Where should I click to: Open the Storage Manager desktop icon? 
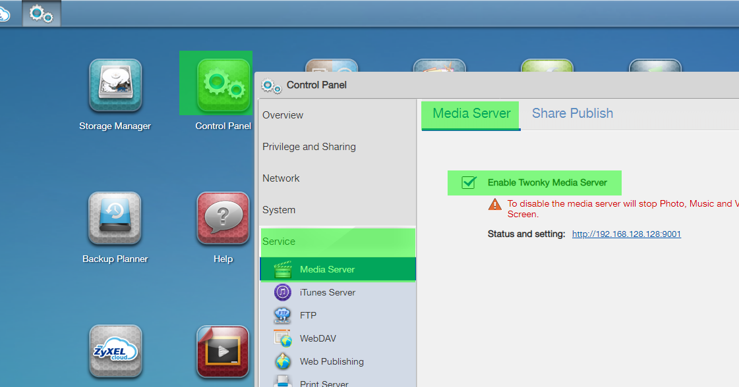point(115,86)
